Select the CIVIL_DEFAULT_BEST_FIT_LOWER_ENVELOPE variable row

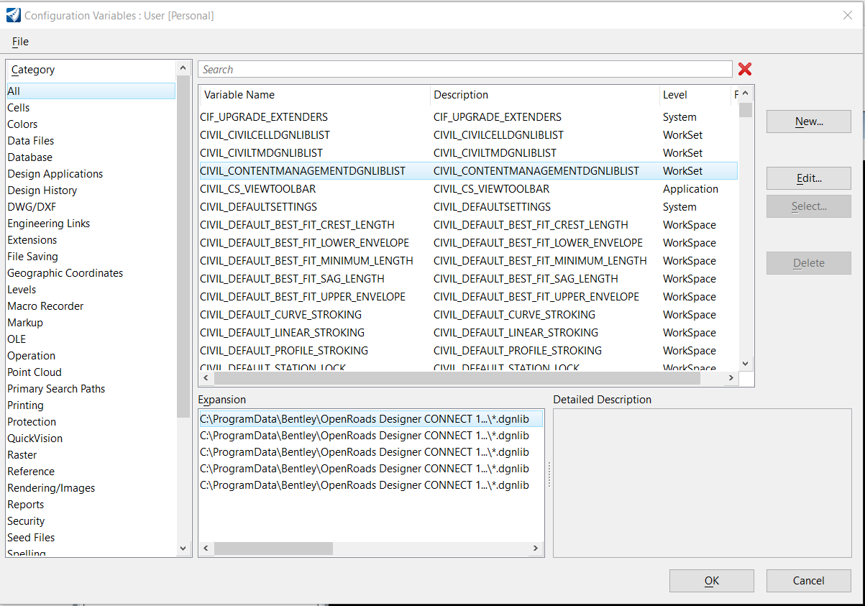pos(468,243)
